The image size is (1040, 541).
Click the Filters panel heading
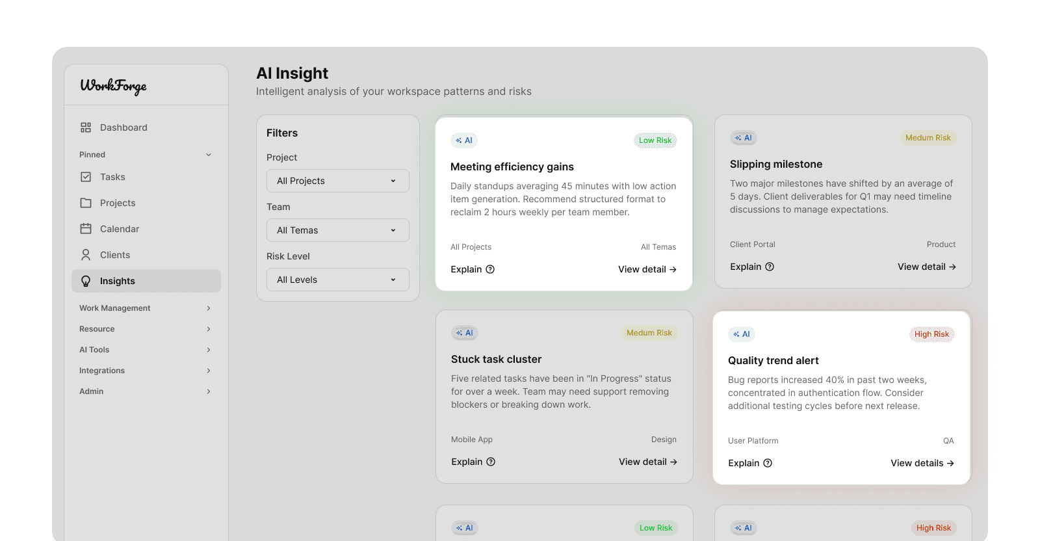click(282, 133)
